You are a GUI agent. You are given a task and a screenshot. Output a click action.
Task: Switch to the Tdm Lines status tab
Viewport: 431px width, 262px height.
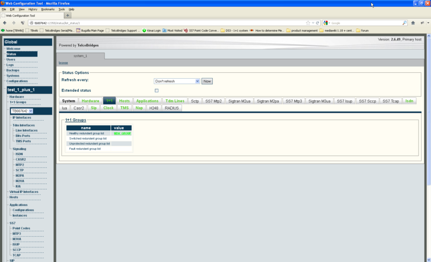[175, 101]
